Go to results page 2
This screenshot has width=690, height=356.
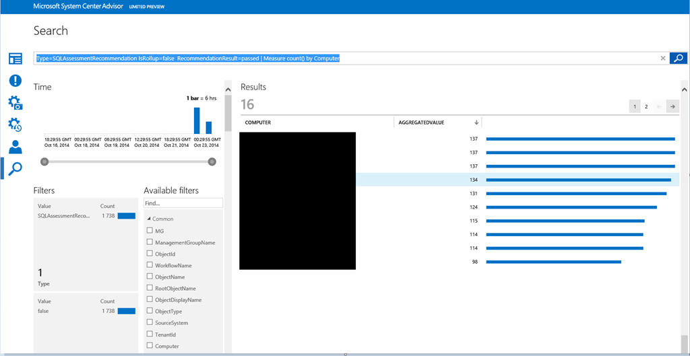point(646,106)
